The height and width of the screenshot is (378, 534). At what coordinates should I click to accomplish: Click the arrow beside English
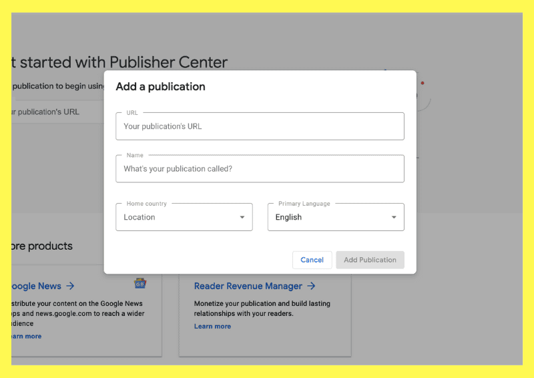(394, 218)
